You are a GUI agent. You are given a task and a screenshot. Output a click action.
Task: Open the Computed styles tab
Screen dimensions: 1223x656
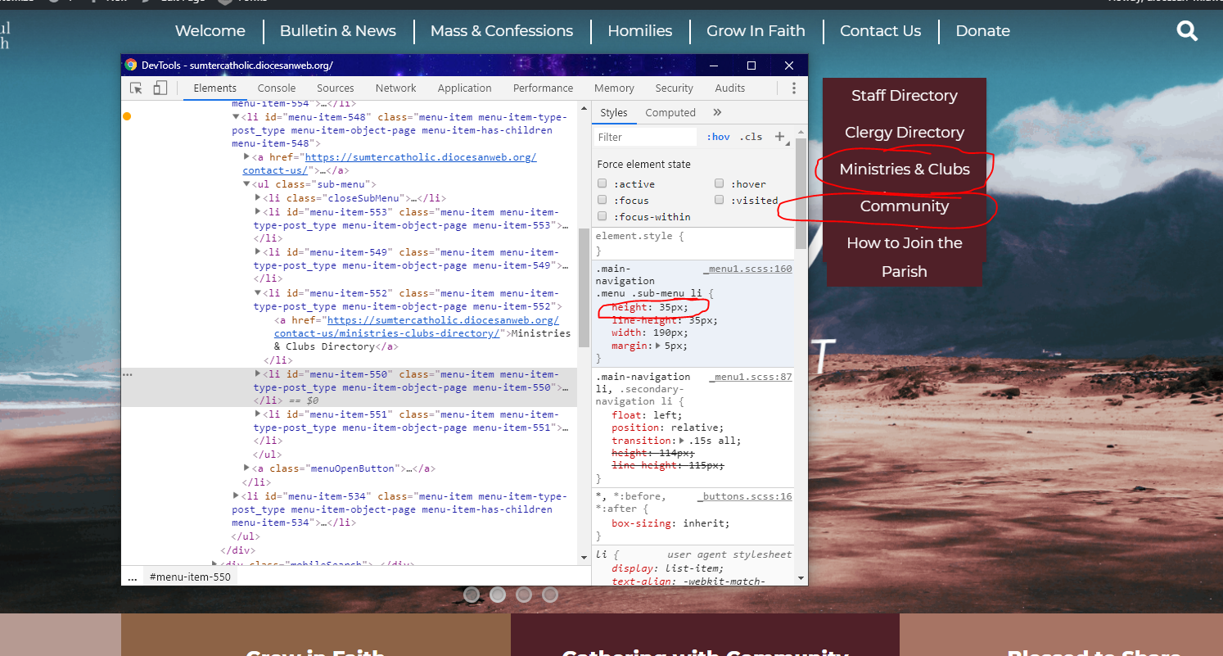pyautogui.click(x=670, y=113)
